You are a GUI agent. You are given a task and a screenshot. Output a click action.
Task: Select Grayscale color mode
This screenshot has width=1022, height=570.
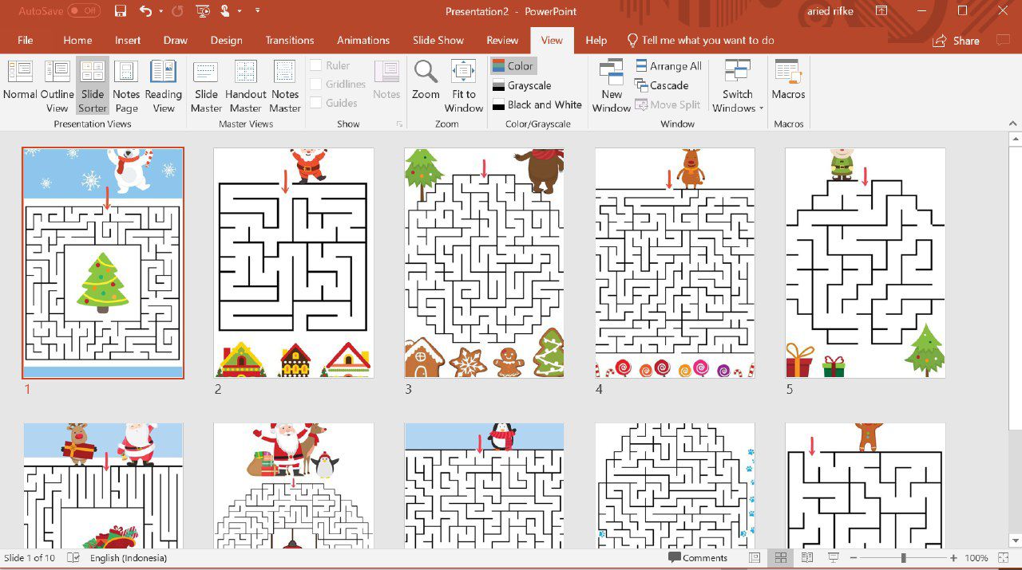tap(529, 85)
